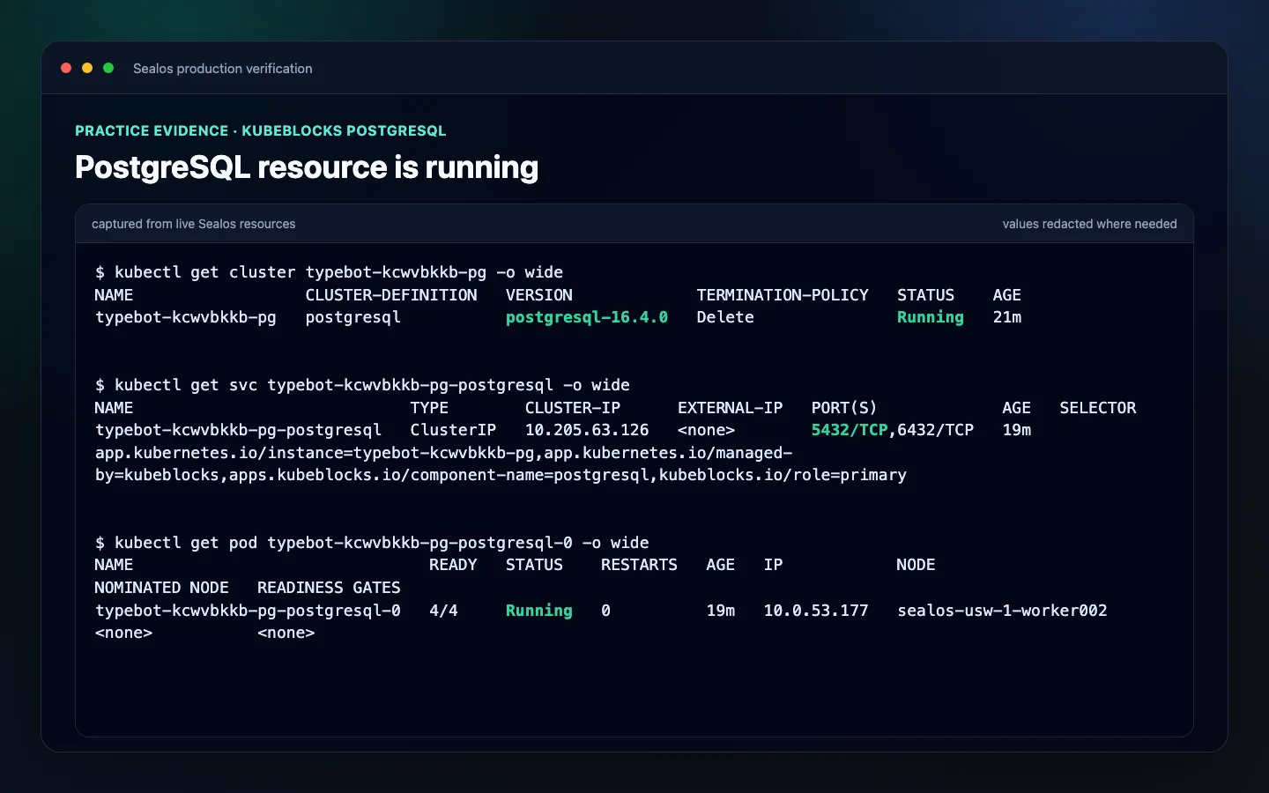Select the 'kubectl get svc' command line
The image size is (1269, 793).
point(362,385)
